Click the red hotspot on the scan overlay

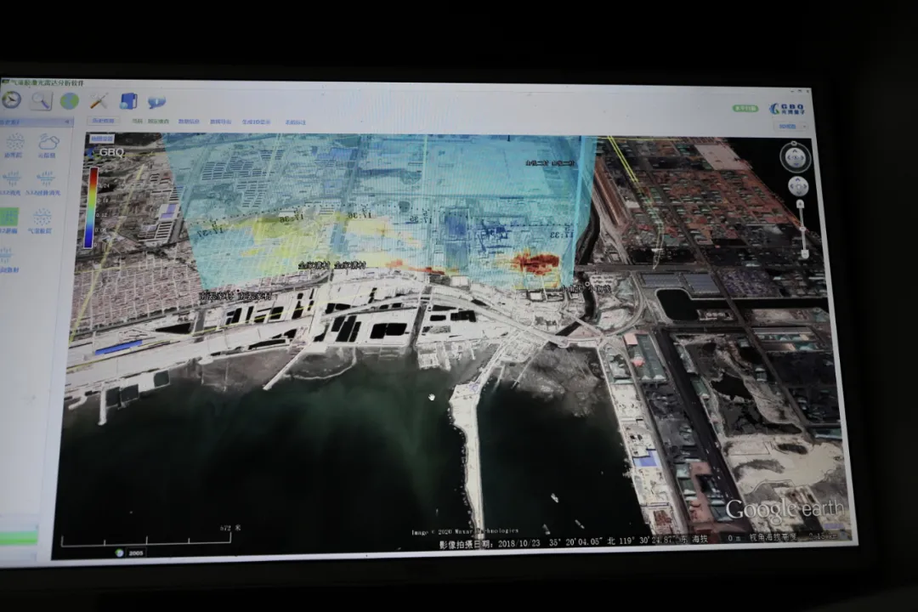[535, 263]
